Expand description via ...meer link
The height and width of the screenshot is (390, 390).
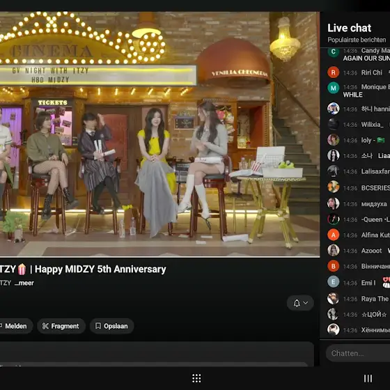(x=24, y=283)
